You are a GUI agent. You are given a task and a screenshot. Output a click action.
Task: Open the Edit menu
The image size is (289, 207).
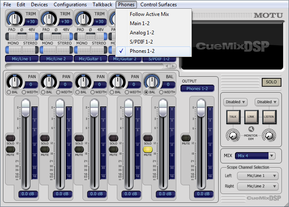pyautogui.click(x=21, y=5)
